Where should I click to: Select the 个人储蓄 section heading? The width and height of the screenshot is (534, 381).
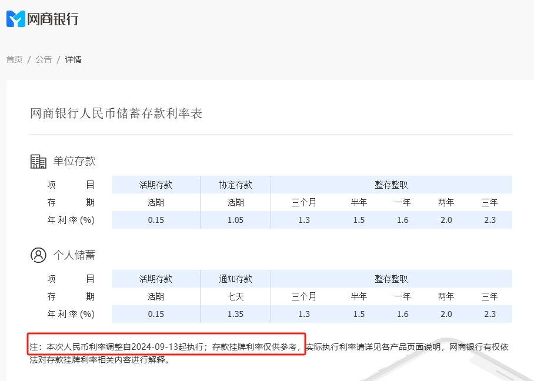coord(74,255)
